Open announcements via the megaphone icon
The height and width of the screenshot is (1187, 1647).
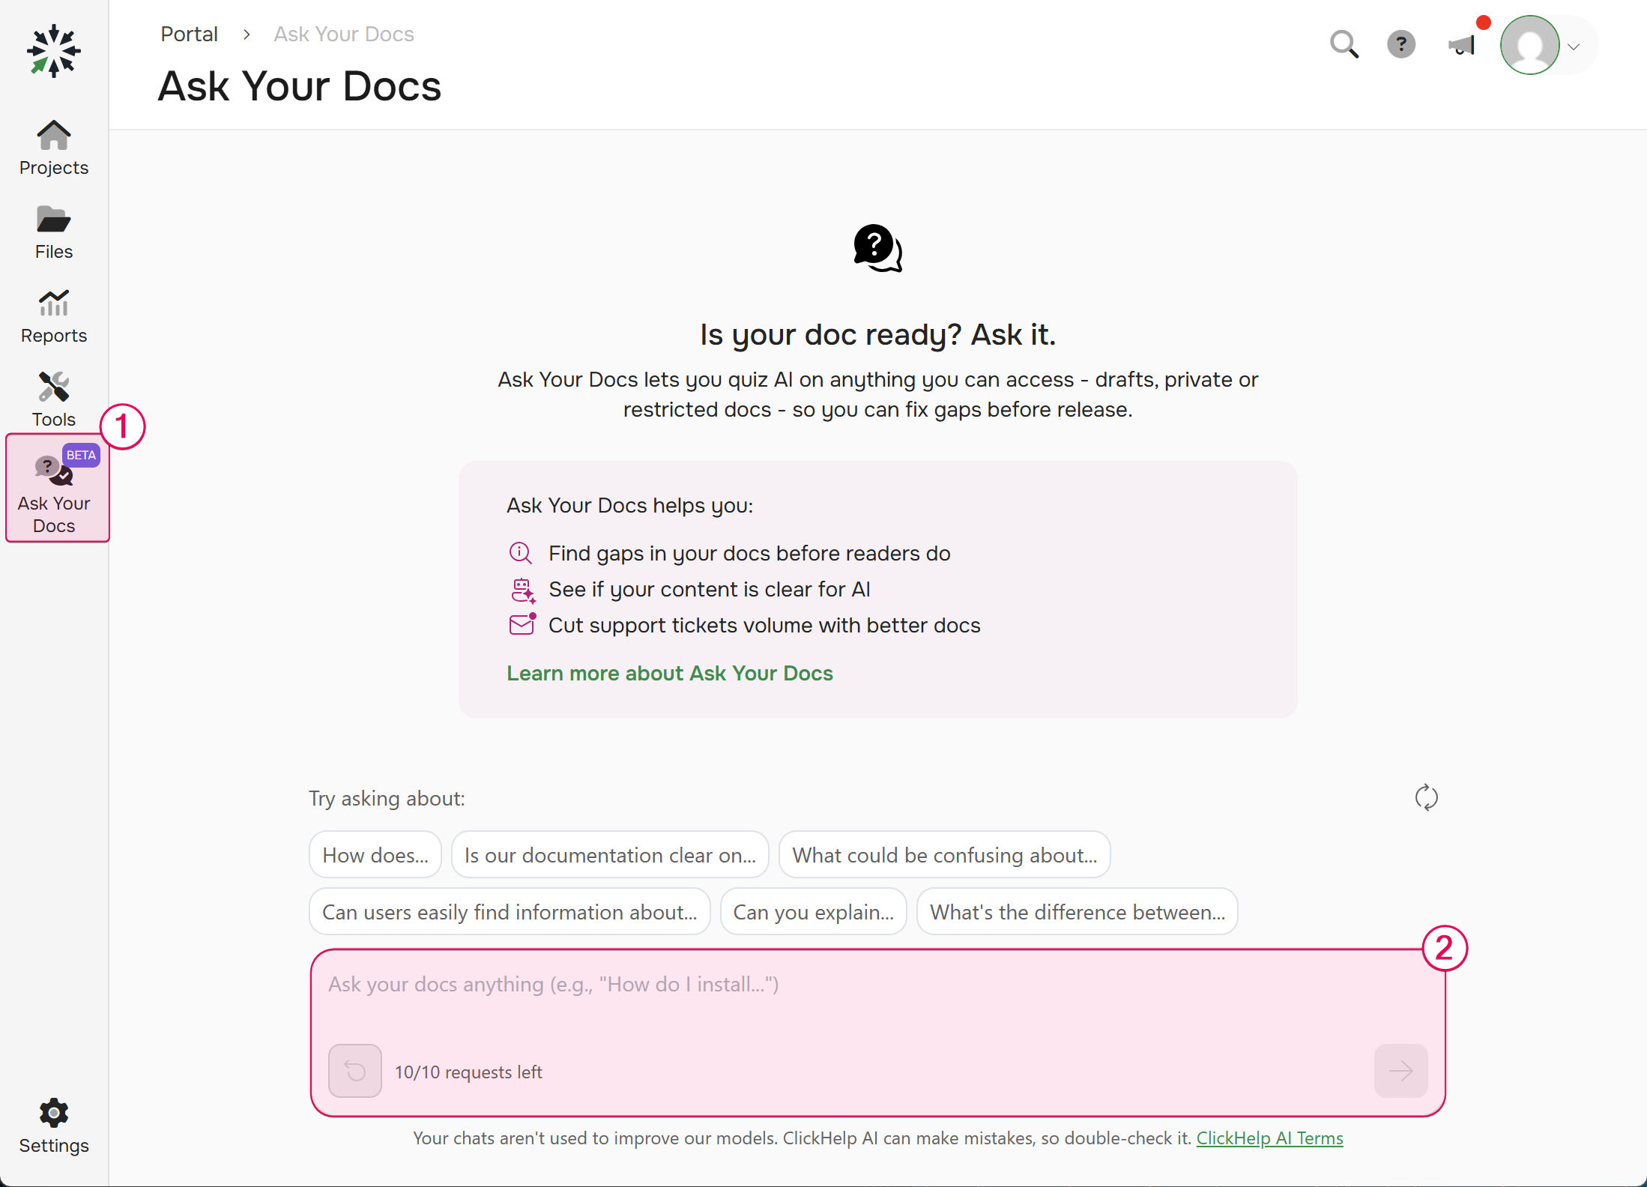[x=1460, y=46]
